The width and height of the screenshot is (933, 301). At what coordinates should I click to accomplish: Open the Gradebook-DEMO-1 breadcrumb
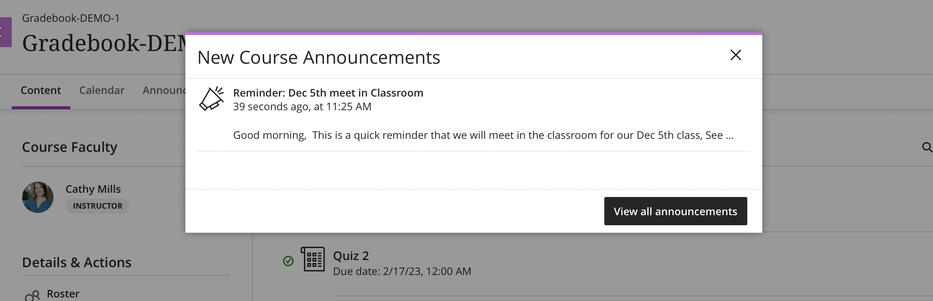72,17
